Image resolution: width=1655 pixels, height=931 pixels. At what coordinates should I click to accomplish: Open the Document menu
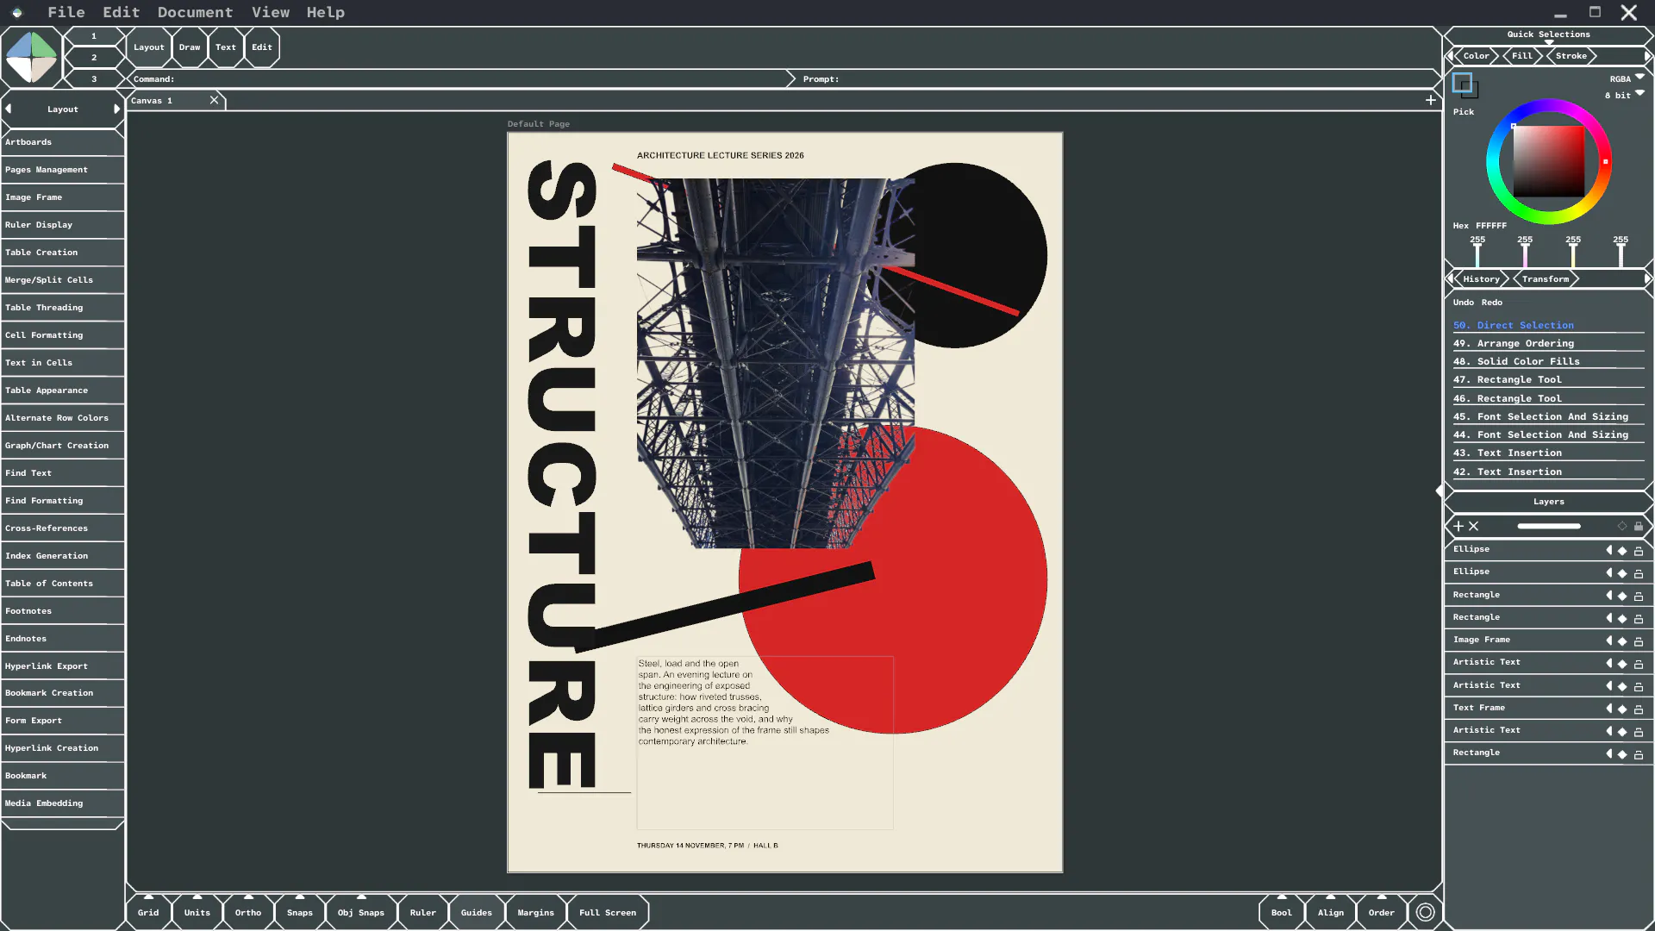click(195, 12)
